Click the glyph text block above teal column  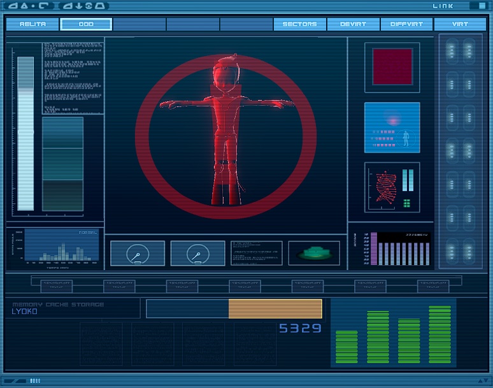point(73,78)
